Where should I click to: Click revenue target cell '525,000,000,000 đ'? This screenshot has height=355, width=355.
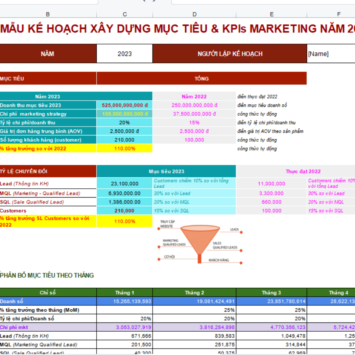pyautogui.click(x=125, y=105)
